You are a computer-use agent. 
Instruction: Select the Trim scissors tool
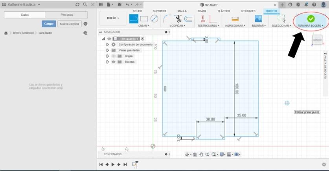[178, 19]
